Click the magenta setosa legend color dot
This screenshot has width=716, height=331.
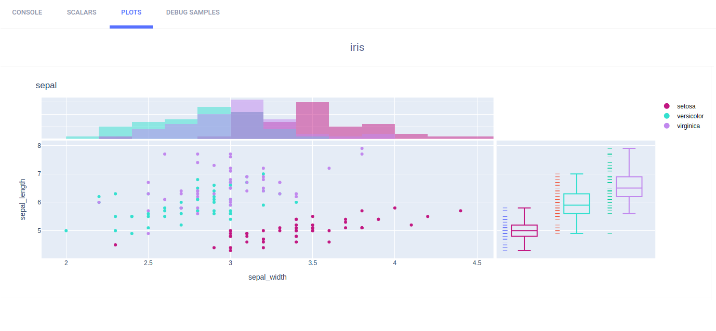[x=667, y=106]
